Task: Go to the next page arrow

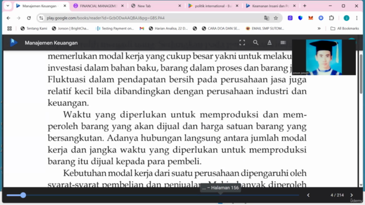Action: point(351,195)
